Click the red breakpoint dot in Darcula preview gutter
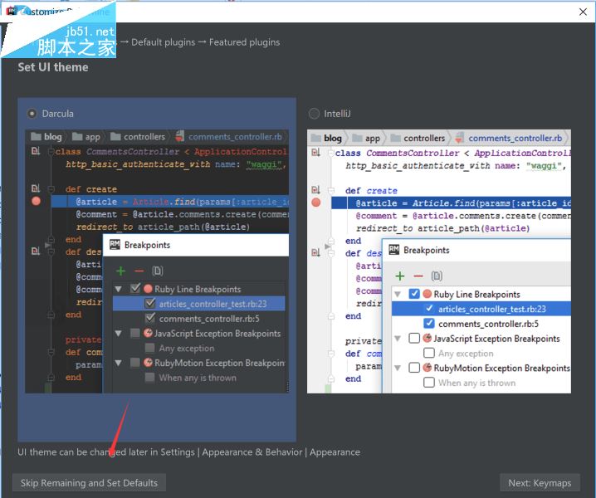This screenshot has width=596, height=498. [x=37, y=201]
